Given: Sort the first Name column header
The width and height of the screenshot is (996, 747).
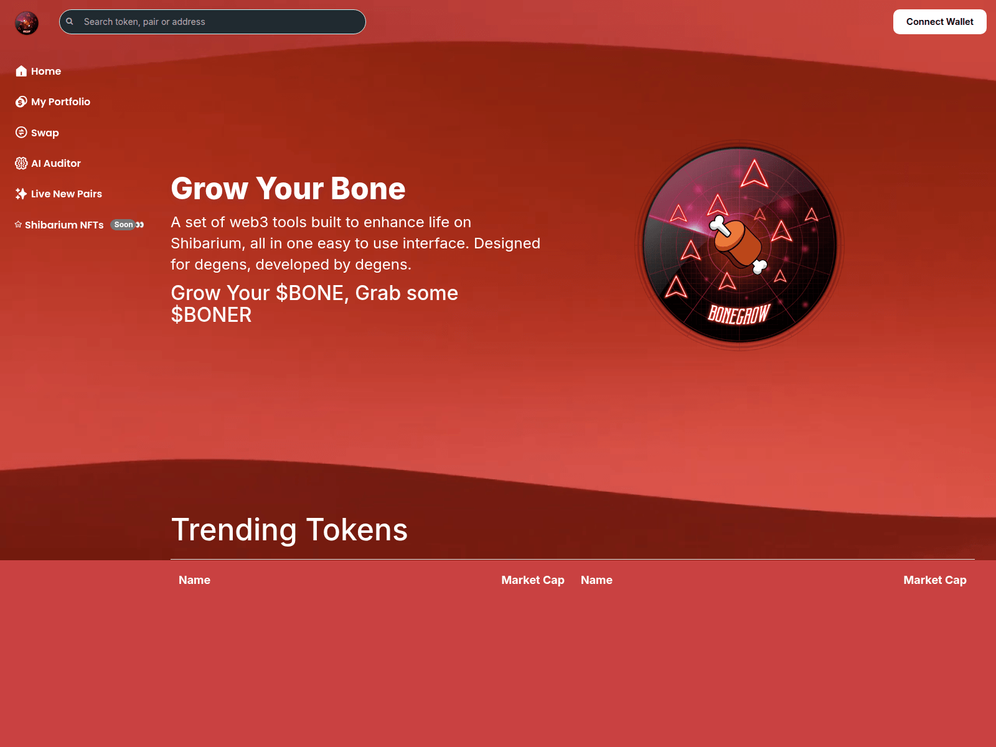Looking at the screenshot, I should point(194,580).
